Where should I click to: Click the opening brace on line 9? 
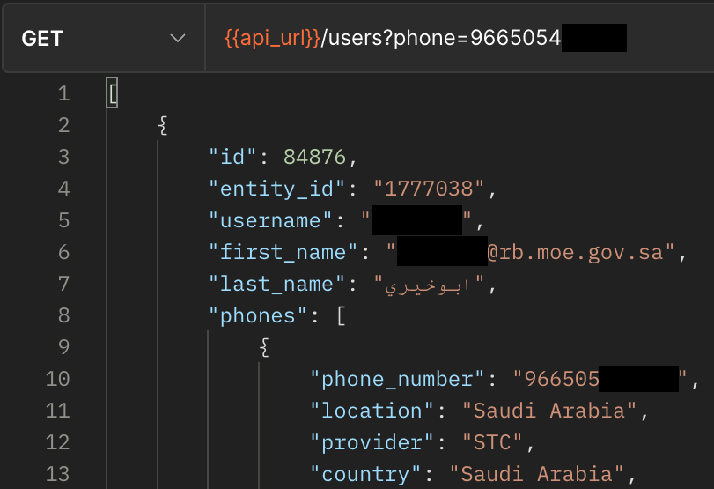pos(264,347)
